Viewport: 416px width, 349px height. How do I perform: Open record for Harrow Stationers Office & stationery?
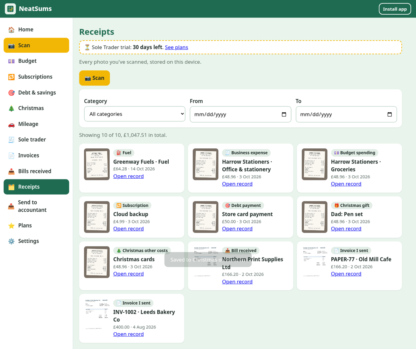point(237,184)
